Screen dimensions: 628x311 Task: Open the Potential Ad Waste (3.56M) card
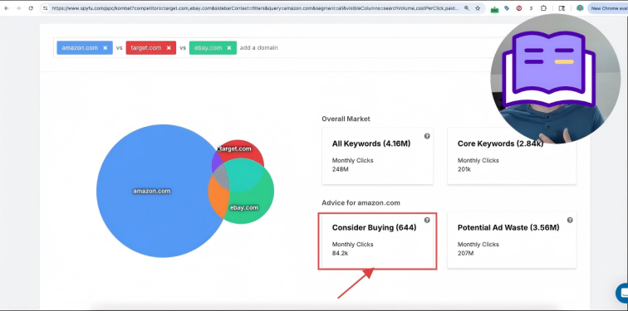click(x=512, y=240)
